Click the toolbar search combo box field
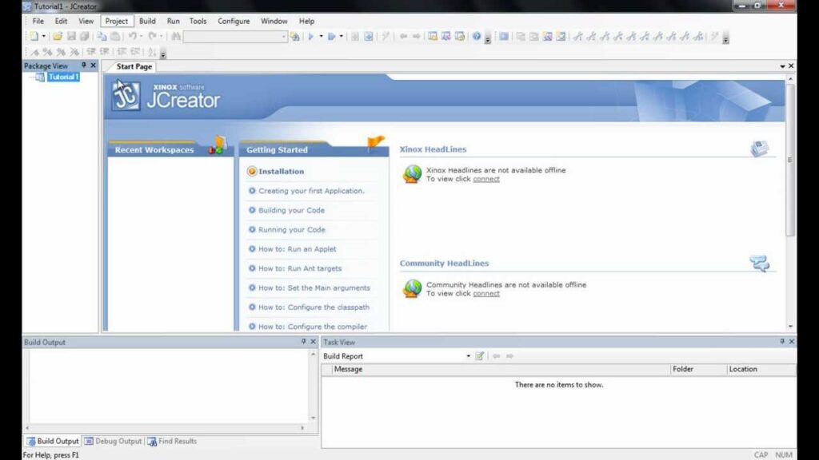The width and height of the screenshot is (819, 460). pos(236,37)
